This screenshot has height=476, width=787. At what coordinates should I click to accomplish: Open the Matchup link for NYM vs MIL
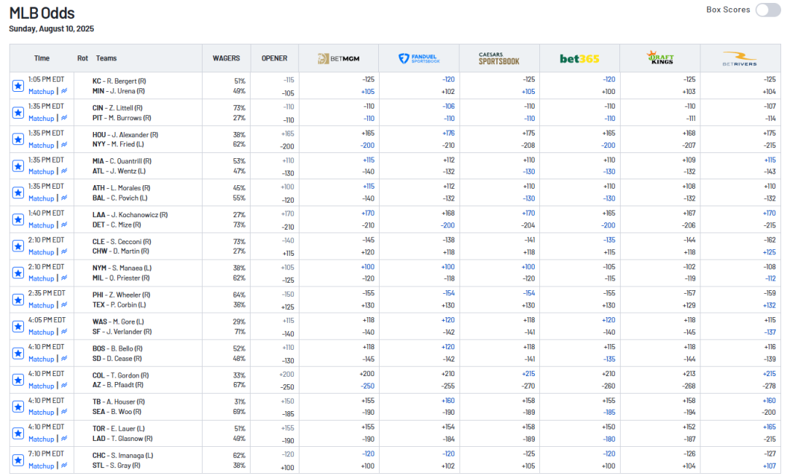tap(41, 278)
